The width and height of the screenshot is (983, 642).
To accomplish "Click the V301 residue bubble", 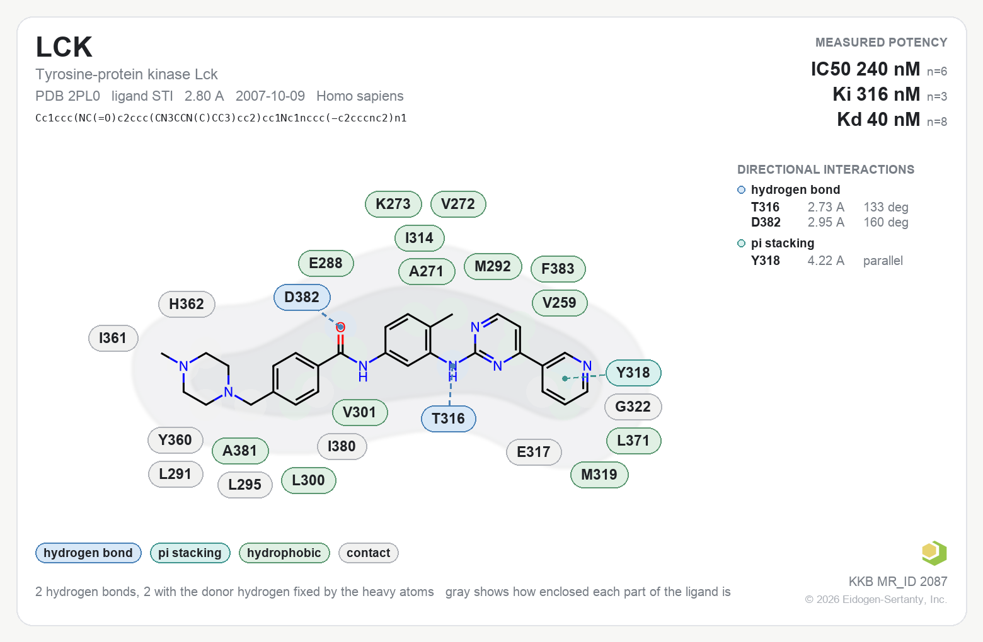I will 360,412.
